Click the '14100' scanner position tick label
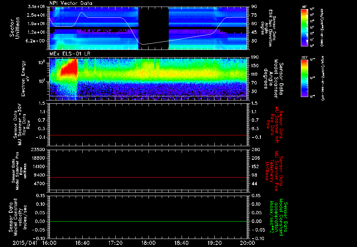 pyautogui.click(x=38, y=166)
